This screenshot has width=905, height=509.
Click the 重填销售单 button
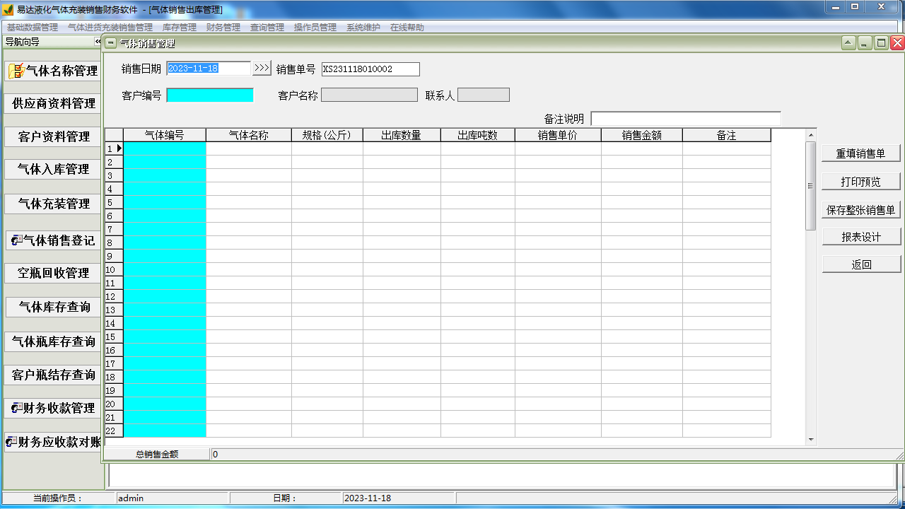[861, 153]
